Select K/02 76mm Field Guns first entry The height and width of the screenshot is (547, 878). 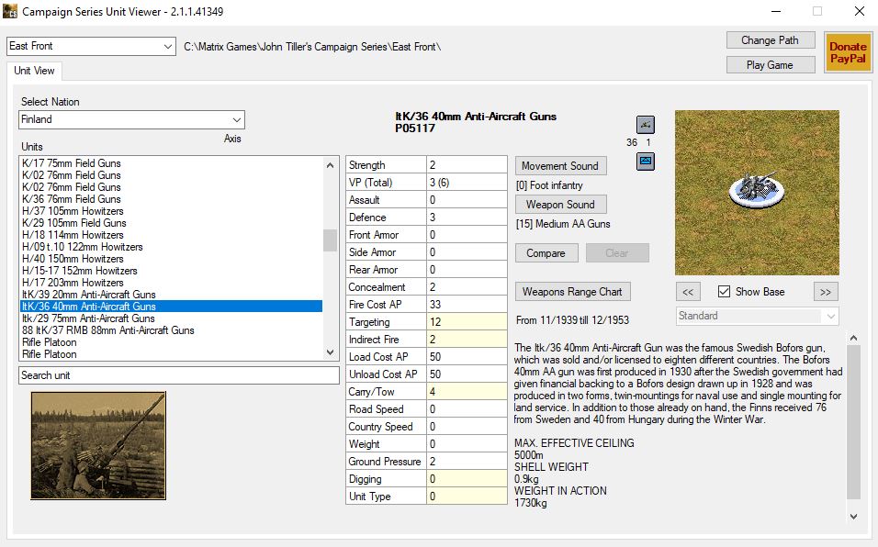pyautogui.click(x=172, y=175)
